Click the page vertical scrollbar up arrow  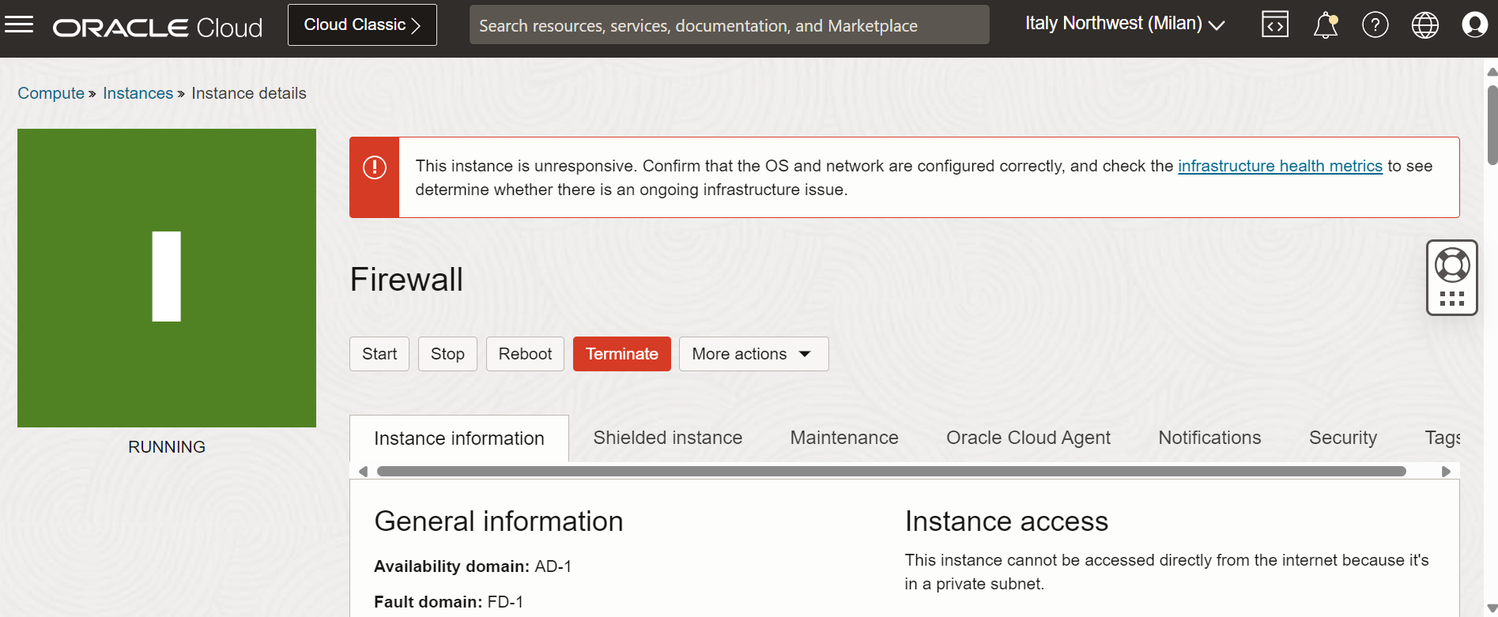tap(1492, 72)
